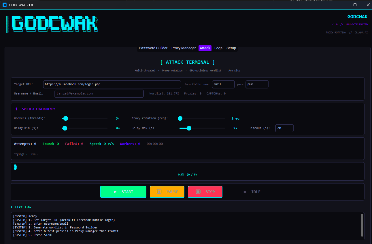Click the Timeout (s) field showing 20
Image resolution: width=372 pixels, height=244 pixels.
pyautogui.click(x=284, y=128)
